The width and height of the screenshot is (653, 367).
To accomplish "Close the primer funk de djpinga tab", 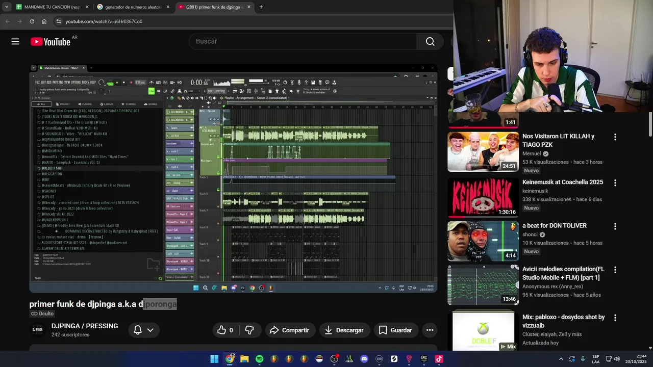I will [248, 7].
